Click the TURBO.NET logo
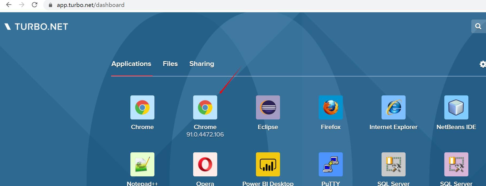The width and height of the screenshot is (486, 186). coord(36,27)
